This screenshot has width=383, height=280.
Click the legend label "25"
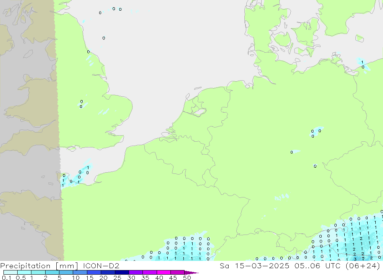[x=118, y=278]
